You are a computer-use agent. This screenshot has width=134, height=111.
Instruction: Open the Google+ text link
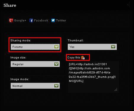point(20,21)
